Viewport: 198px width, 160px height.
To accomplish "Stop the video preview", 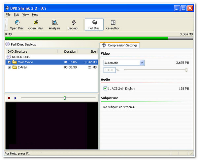I will pos(9,98).
